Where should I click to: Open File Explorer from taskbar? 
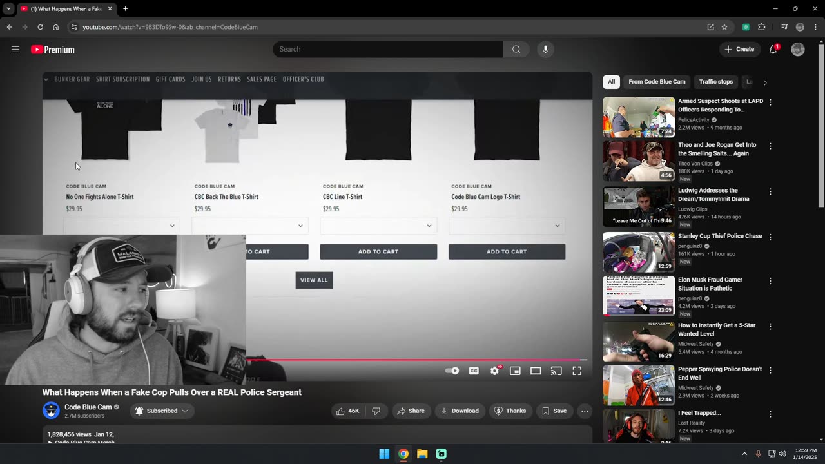(x=422, y=454)
